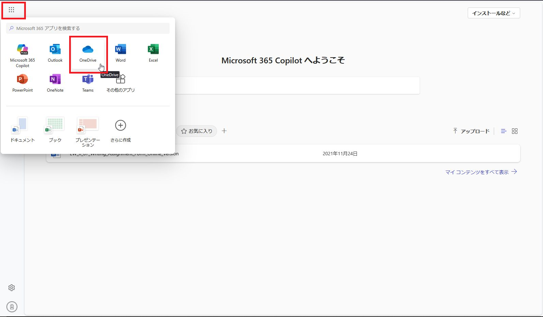This screenshot has width=543, height=317.
Task: Create a new プレゼンテーション
Action: coord(88,132)
